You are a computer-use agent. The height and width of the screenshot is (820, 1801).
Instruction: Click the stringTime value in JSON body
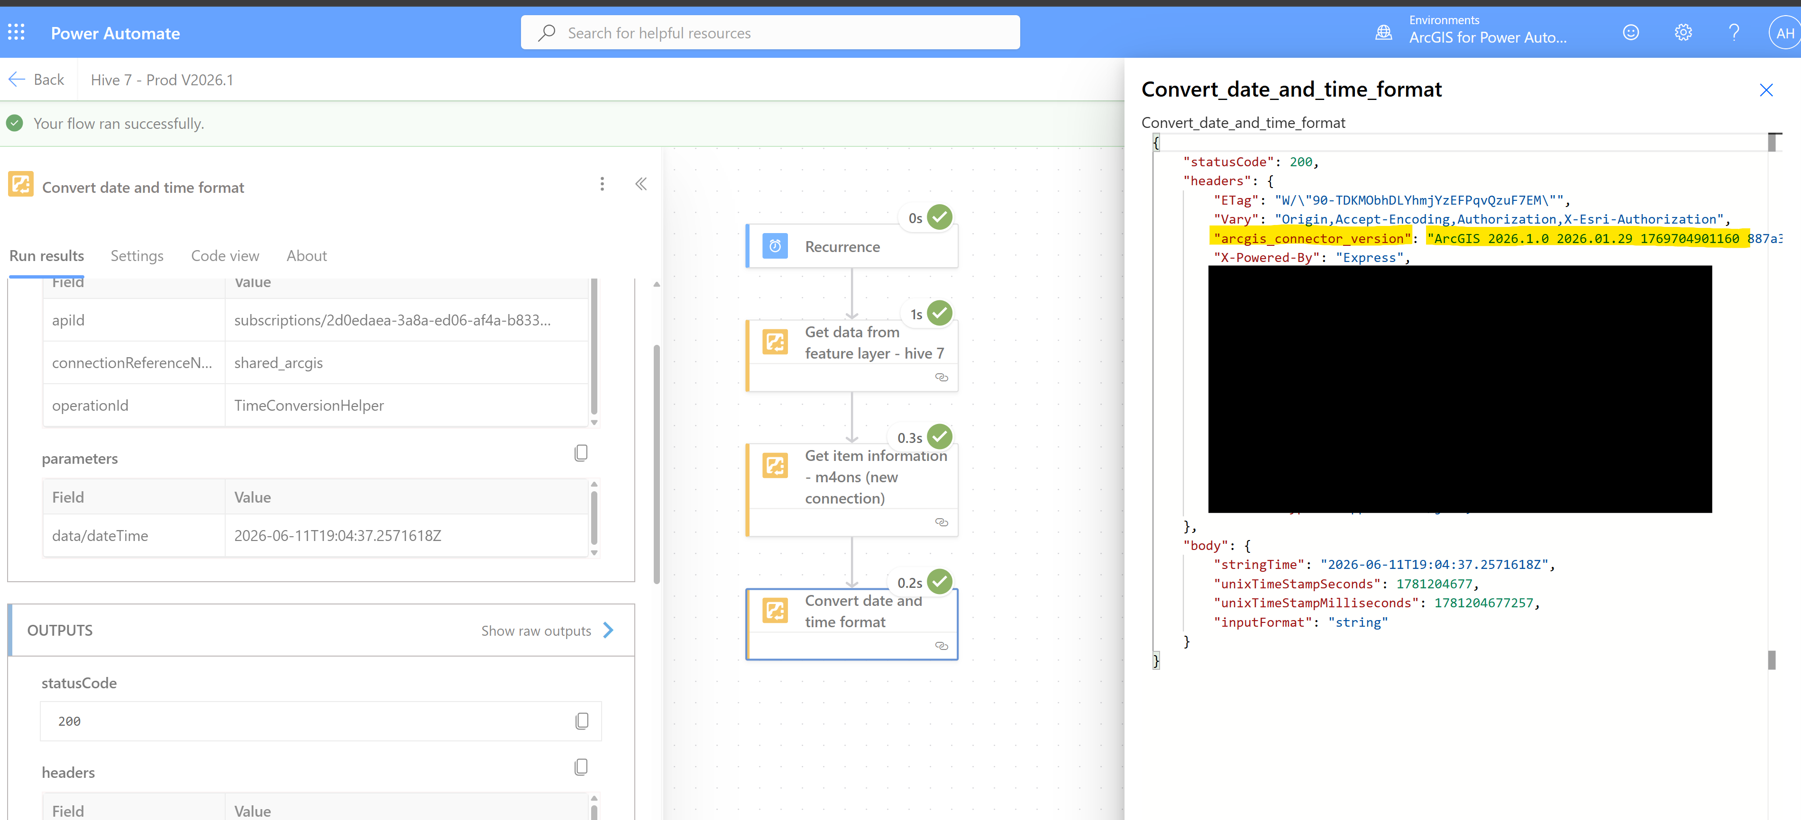(x=1435, y=564)
